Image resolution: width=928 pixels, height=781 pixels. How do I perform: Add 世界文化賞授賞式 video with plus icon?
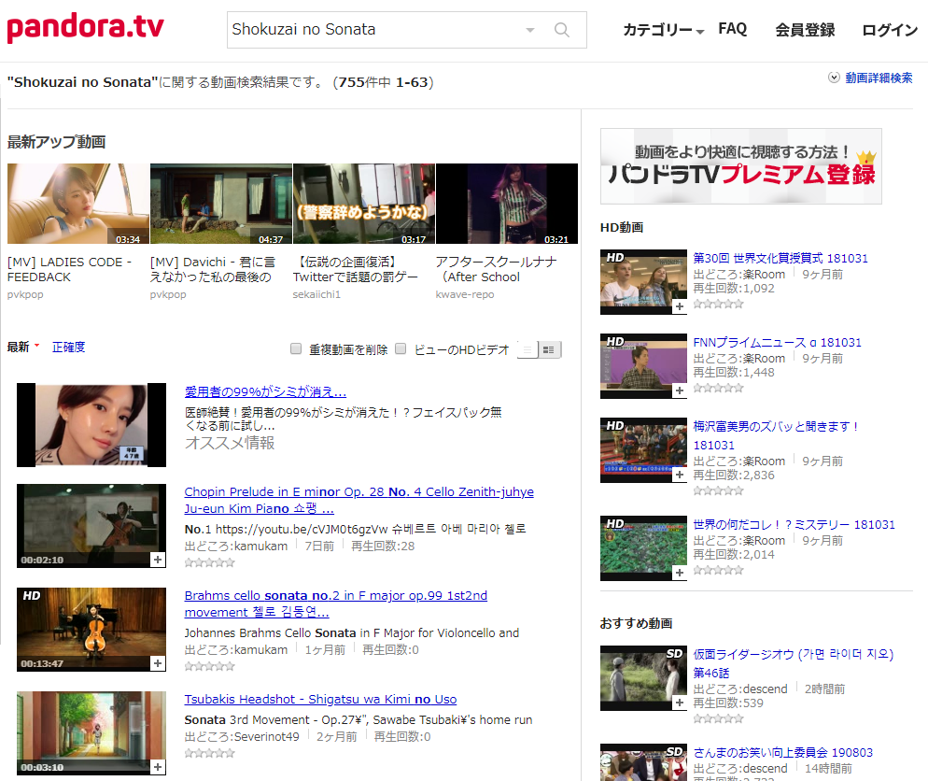click(x=680, y=306)
